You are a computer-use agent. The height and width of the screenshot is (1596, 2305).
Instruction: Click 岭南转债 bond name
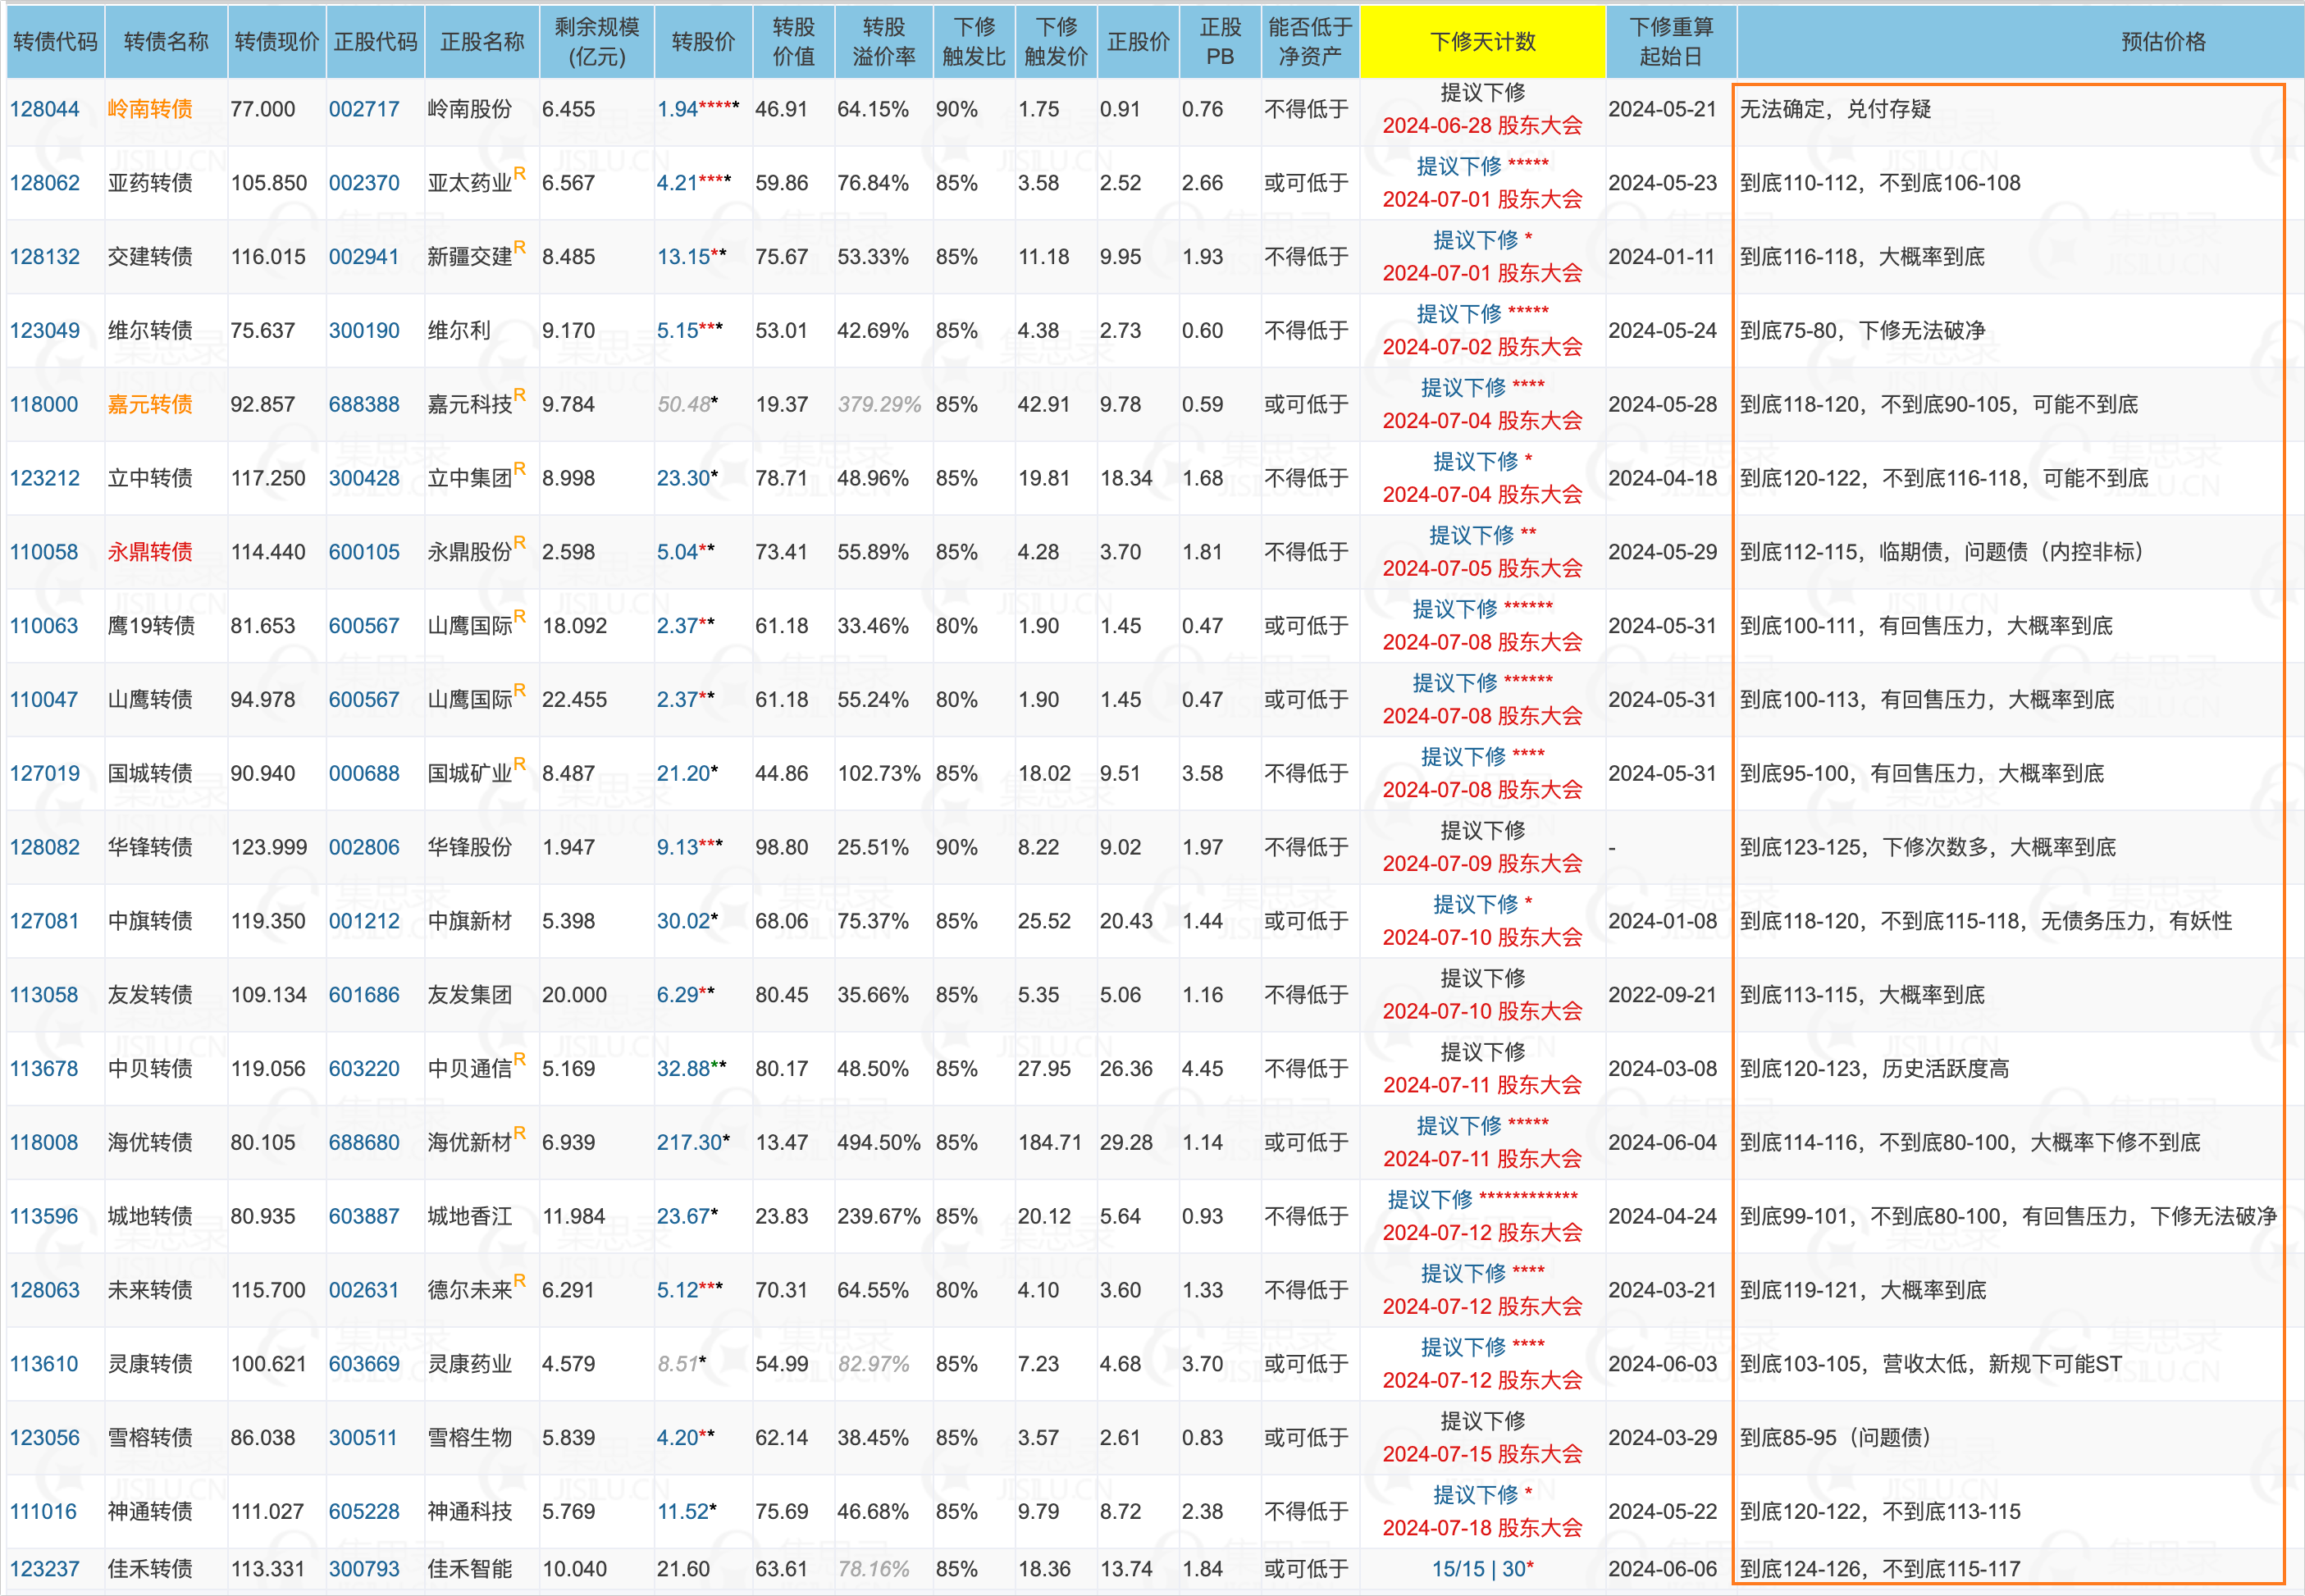(x=150, y=109)
